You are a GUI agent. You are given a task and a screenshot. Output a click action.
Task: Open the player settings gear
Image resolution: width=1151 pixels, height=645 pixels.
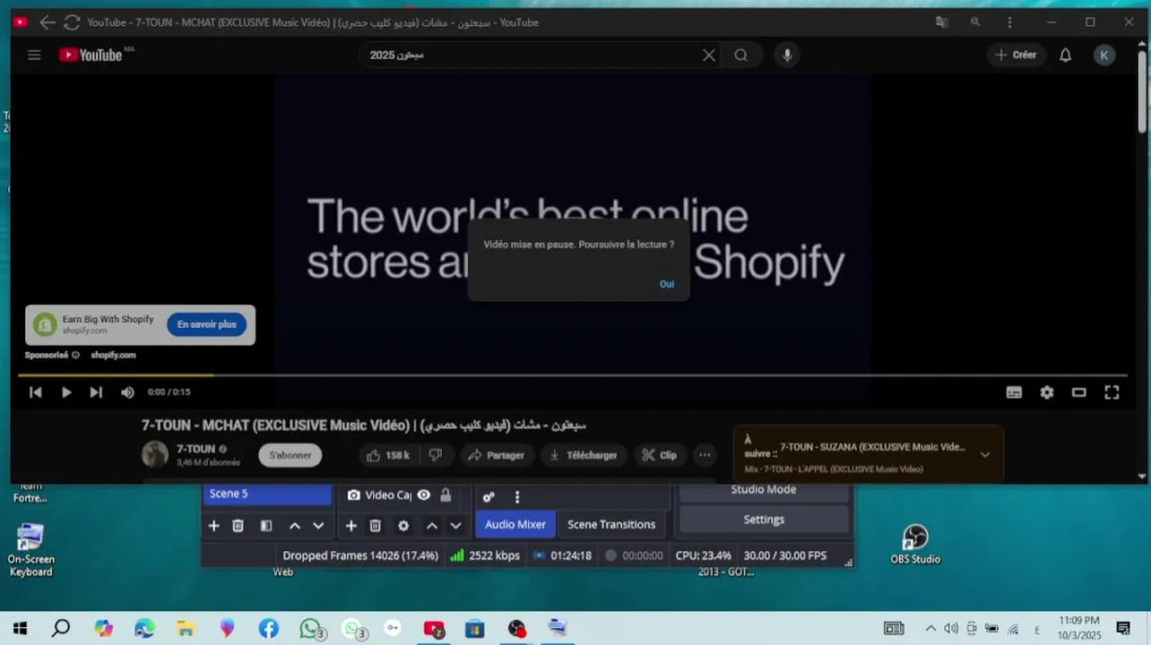(x=1046, y=392)
